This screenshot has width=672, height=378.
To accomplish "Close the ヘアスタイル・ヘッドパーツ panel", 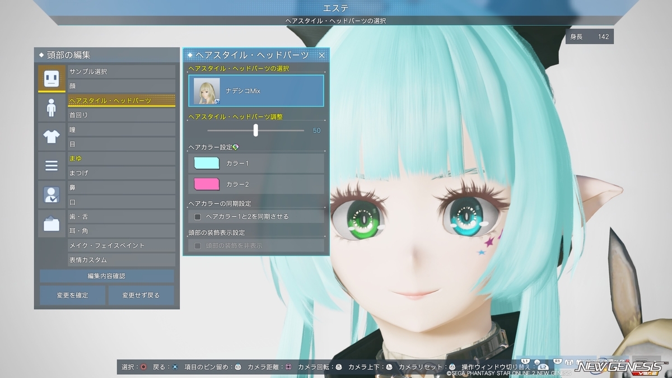I will pyautogui.click(x=322, y=55).
